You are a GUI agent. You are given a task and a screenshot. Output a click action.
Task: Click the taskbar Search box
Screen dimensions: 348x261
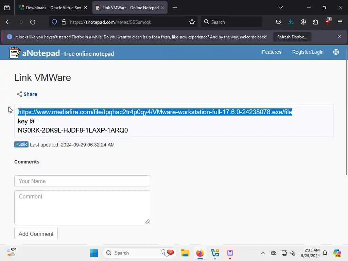tap(139, 253)
